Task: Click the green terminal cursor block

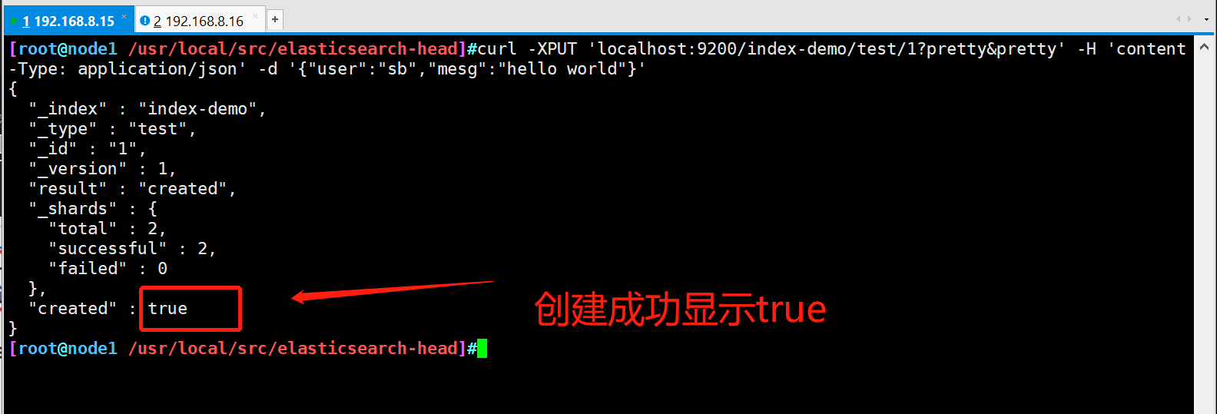Action: point(482,349)
